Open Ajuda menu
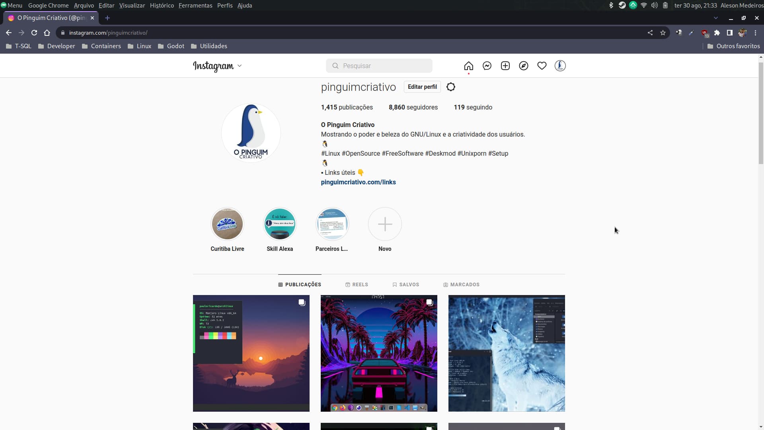 coord(245,6)
